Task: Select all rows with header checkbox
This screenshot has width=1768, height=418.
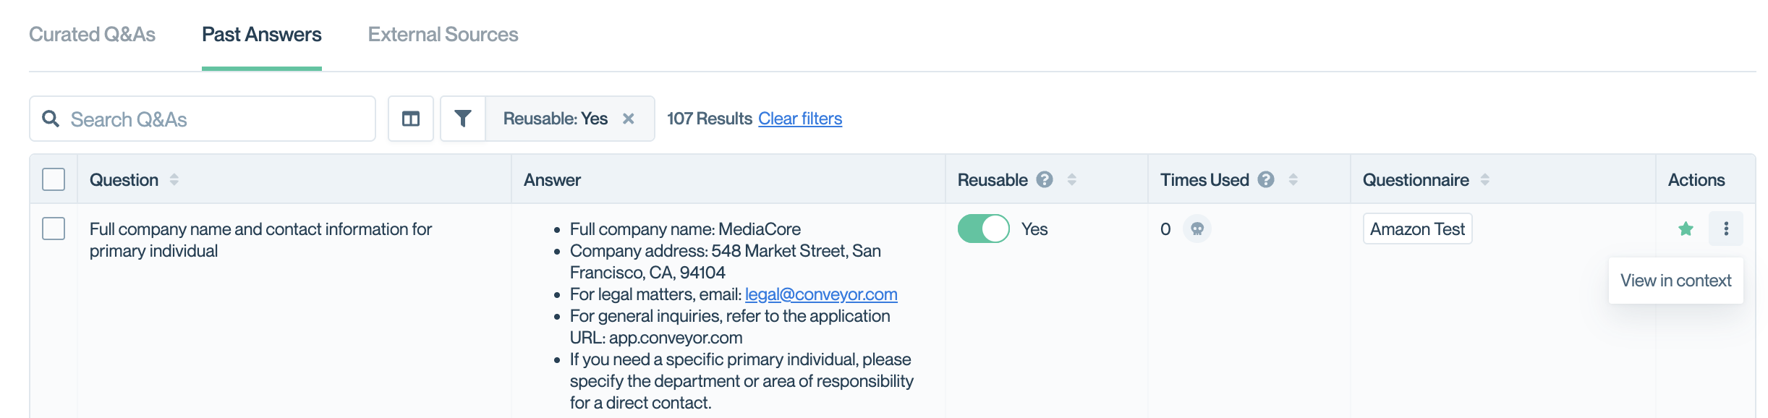Action: [54, 179]
